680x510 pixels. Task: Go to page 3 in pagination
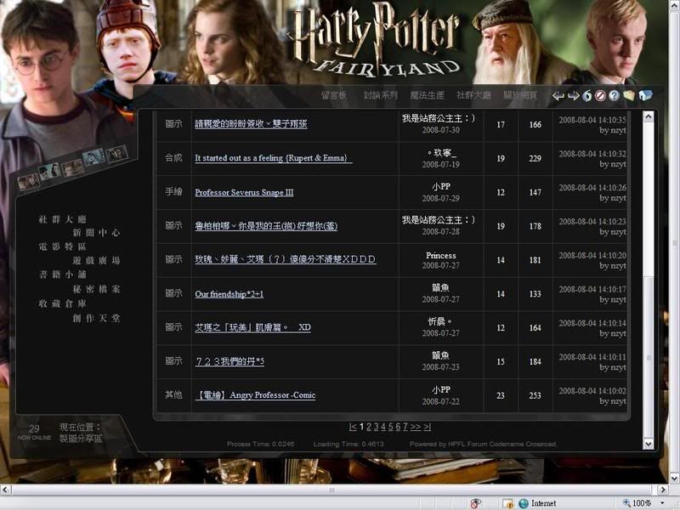[x=376, y=428]
